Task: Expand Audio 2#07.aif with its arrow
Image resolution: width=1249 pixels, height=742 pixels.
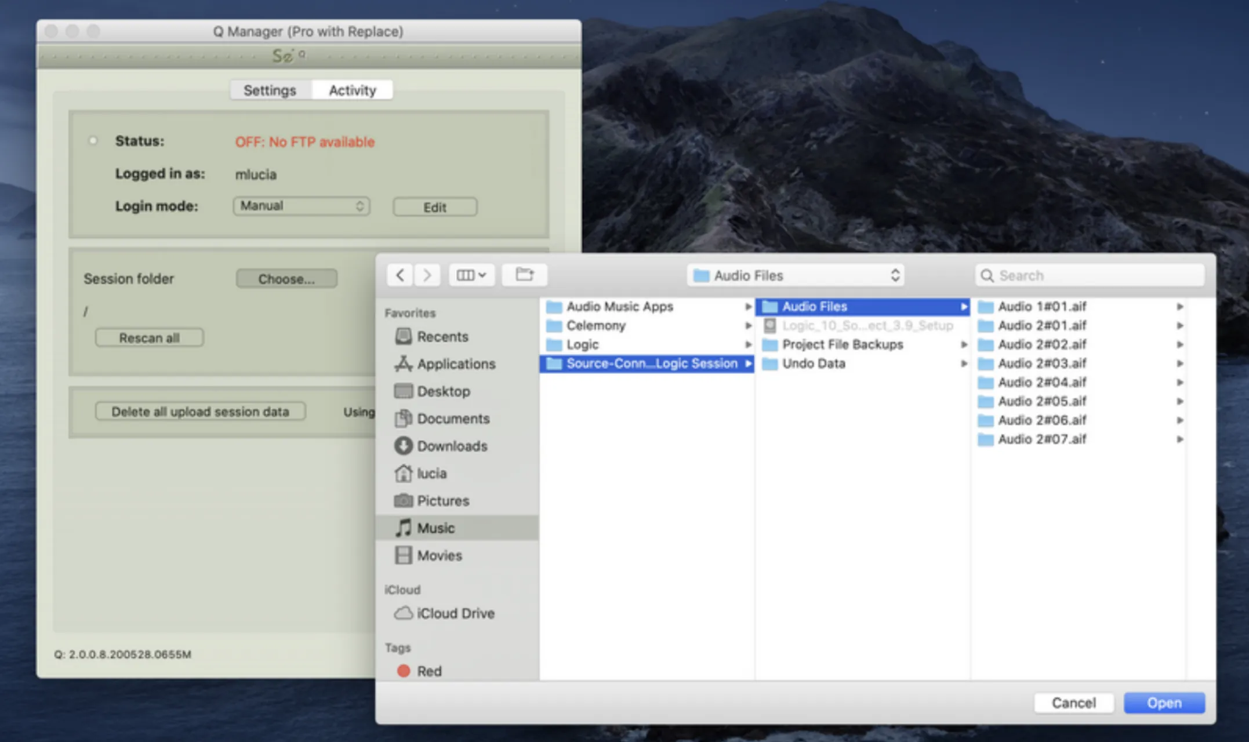Action: (x=1179, y=439)
